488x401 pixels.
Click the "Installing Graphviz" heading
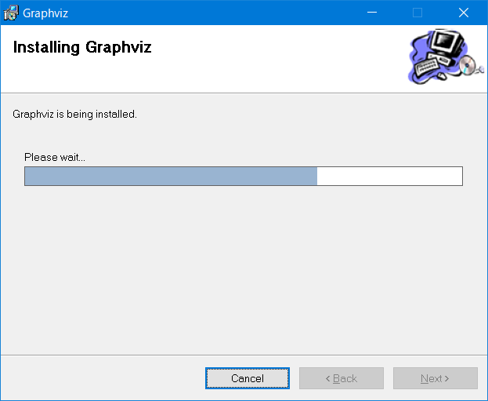pyautogui.click(x=82, y=48)
